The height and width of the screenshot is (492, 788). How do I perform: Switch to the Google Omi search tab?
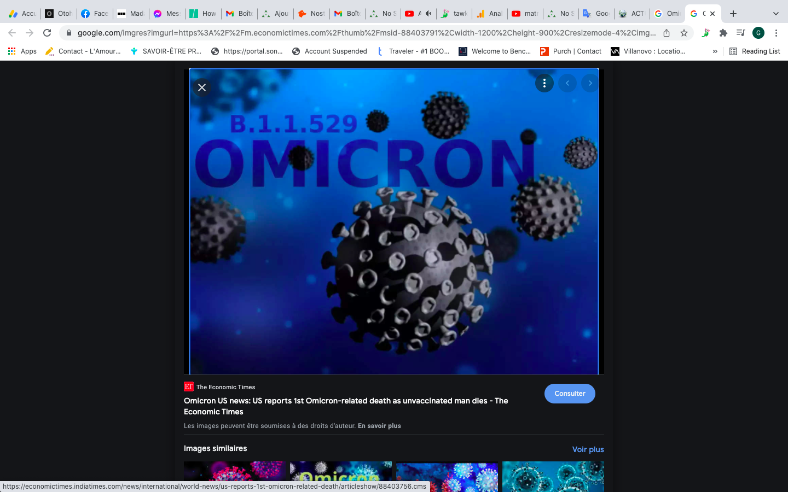668,14
